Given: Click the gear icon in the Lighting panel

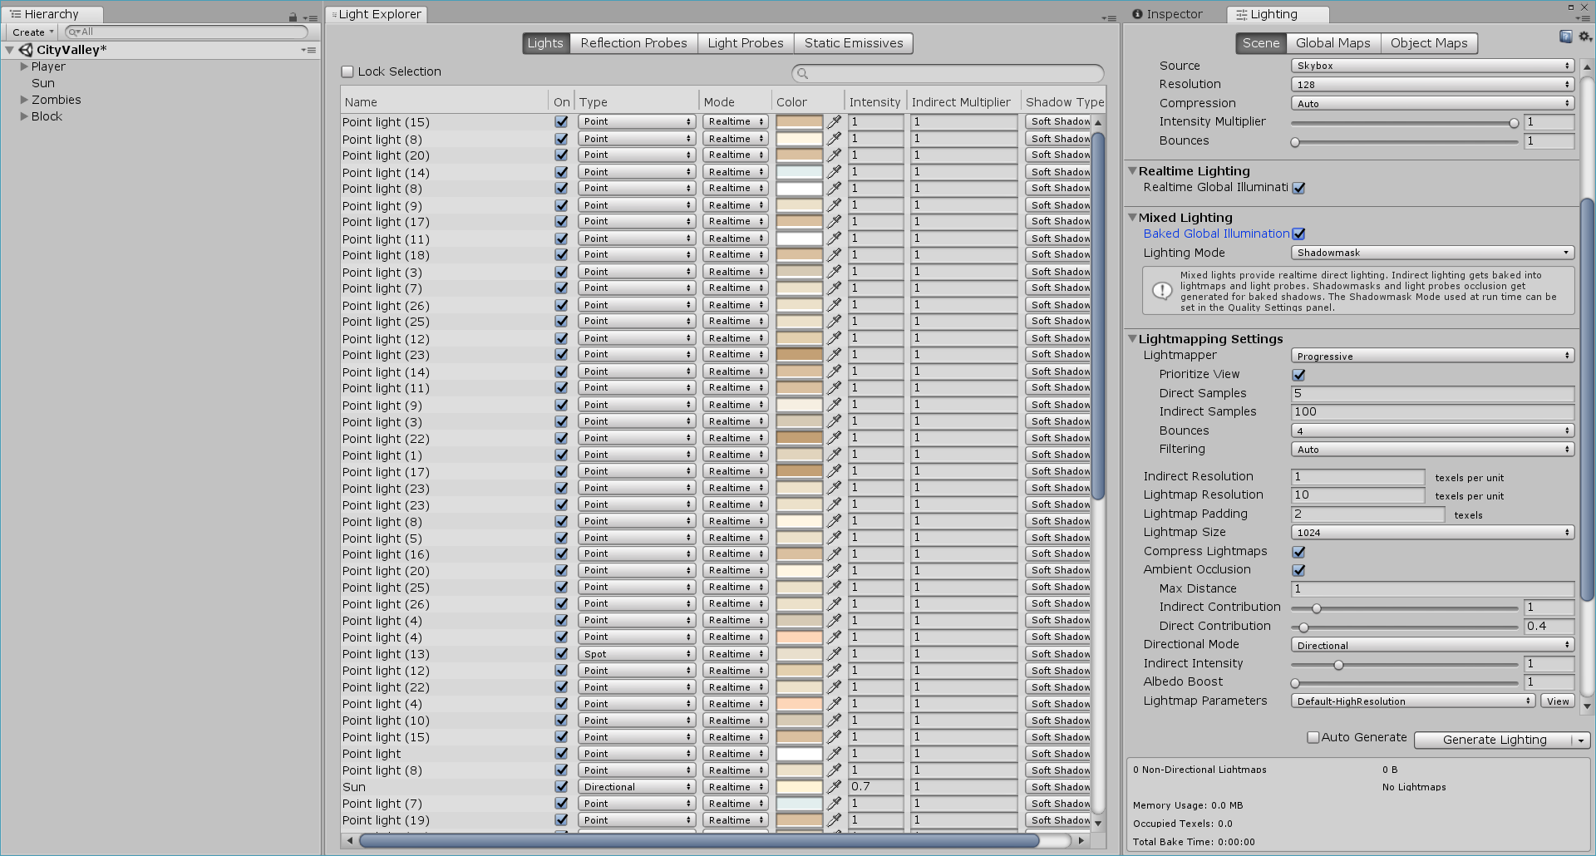Looking at the screenshot, I should 1585,37.
